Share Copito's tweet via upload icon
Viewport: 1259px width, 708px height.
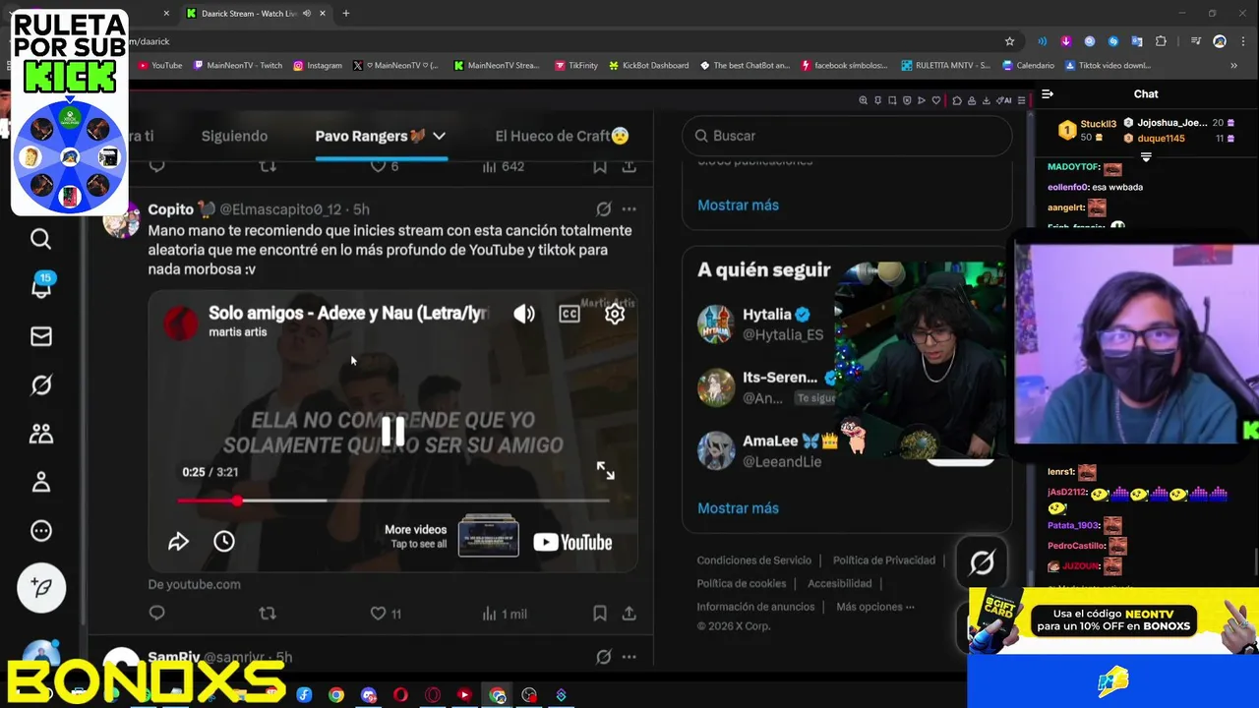[x=629, y=614]
